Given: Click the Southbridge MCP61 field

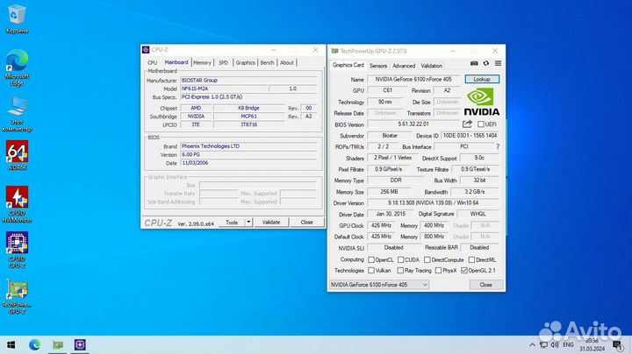Looking at the screenshot, I should pyautogui.click(x=249, y=117).
